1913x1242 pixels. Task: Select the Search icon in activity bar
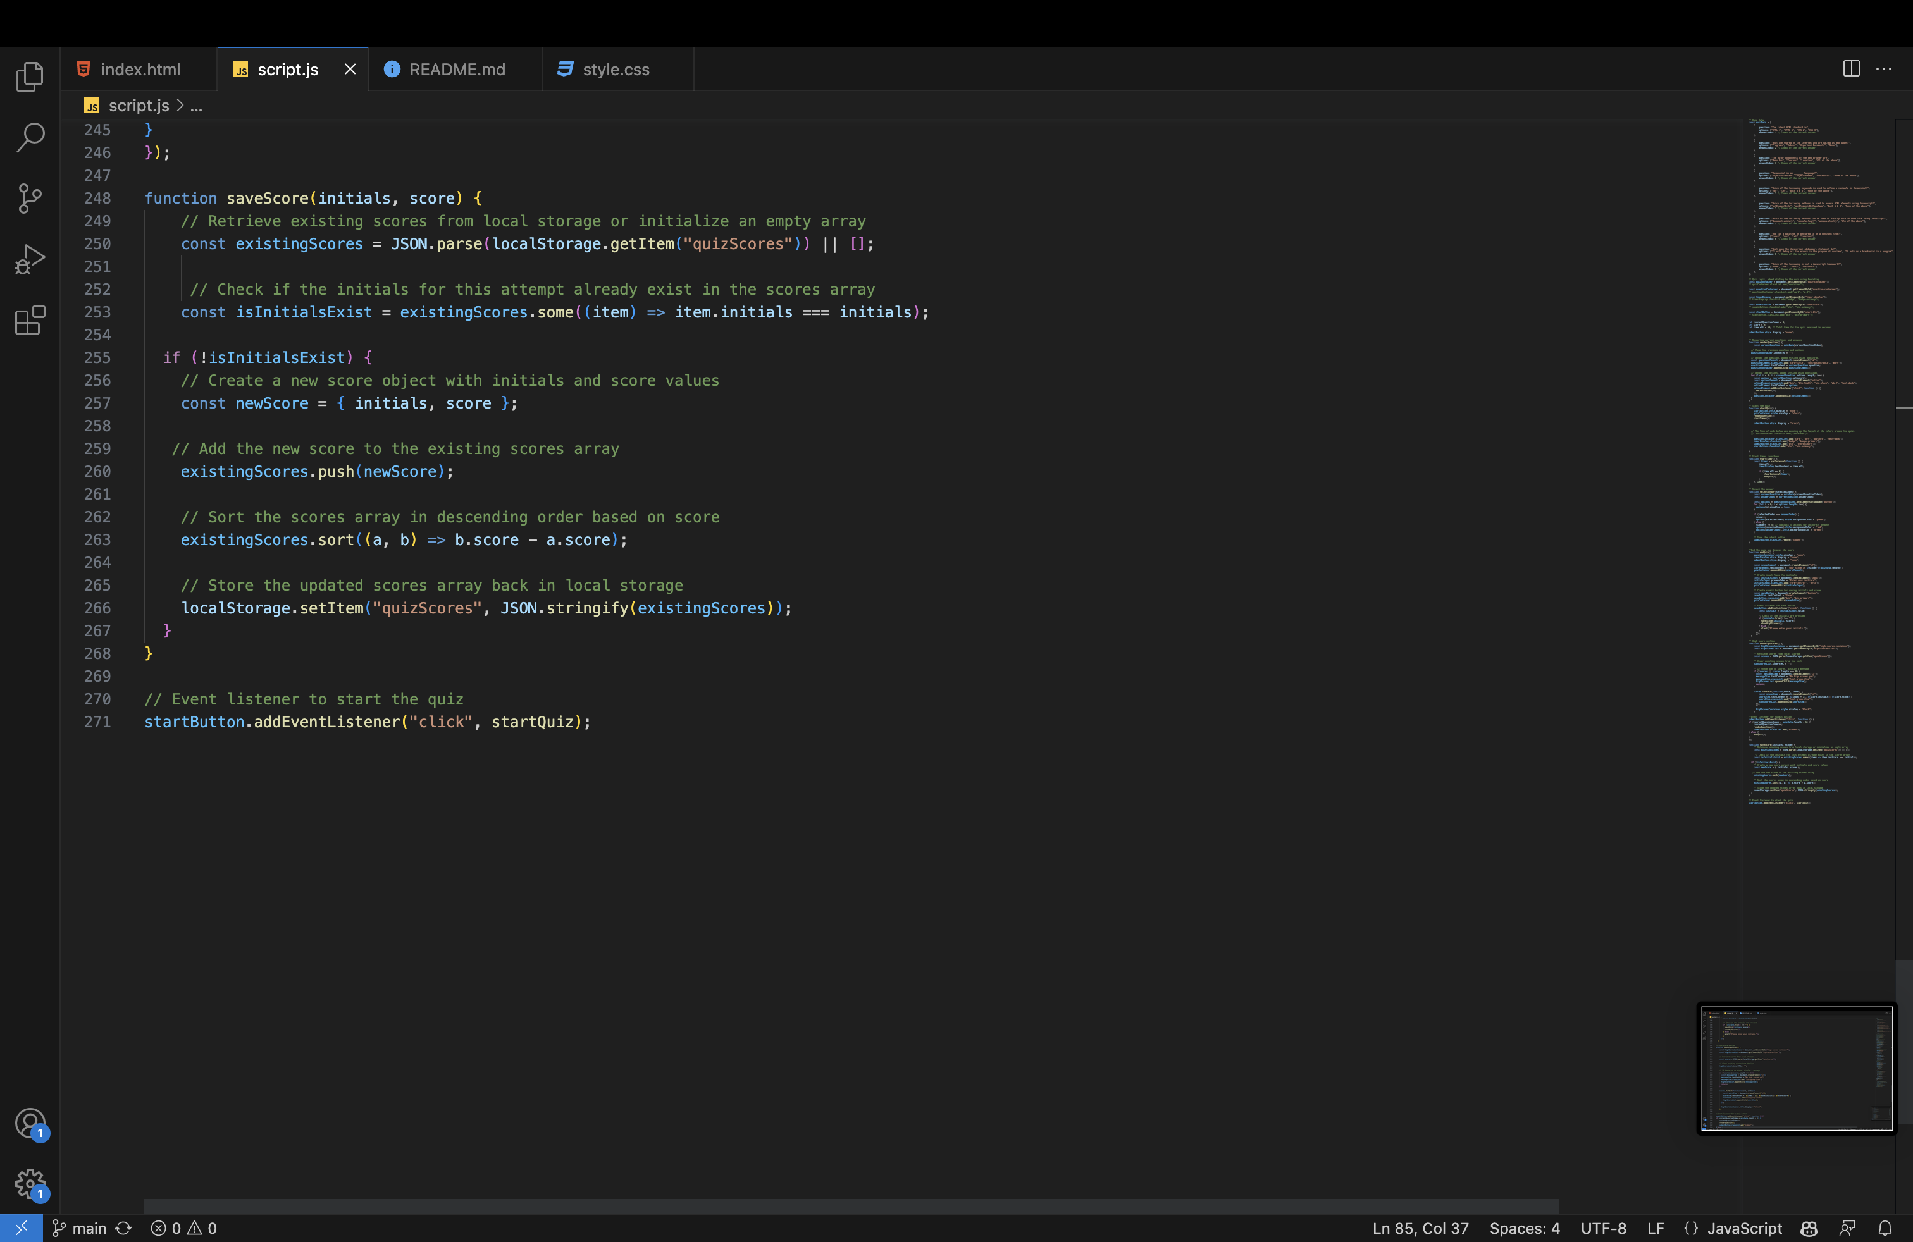click(30, 137)
